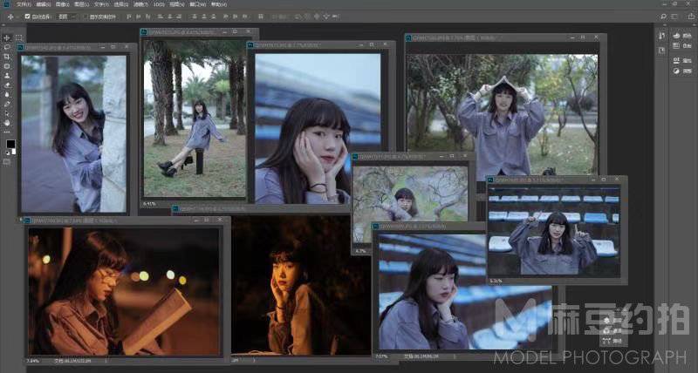The height and width of the screenshot is (373, 698).
Task: Select the Move tool in the toolbox
Action: (7, 37)
